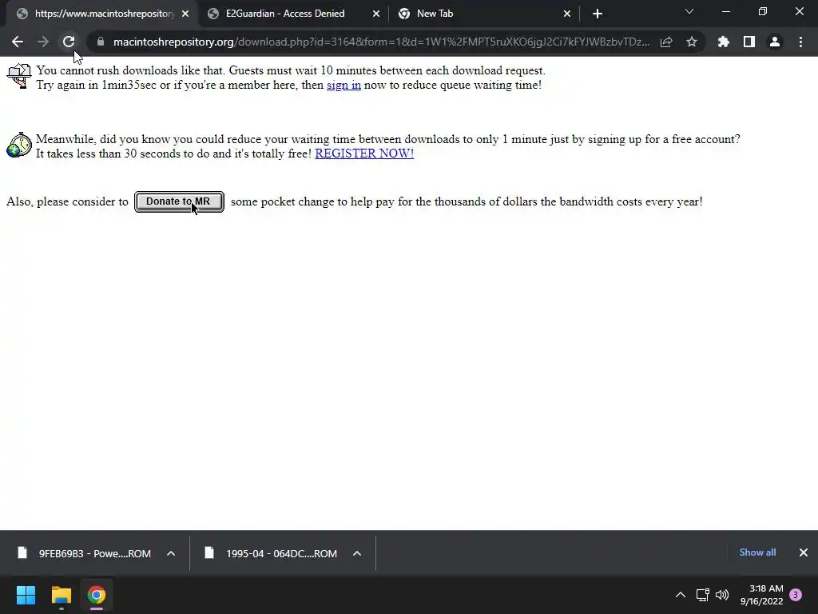
Task: Open the Windows Start menu
Action: coord(26,595)
